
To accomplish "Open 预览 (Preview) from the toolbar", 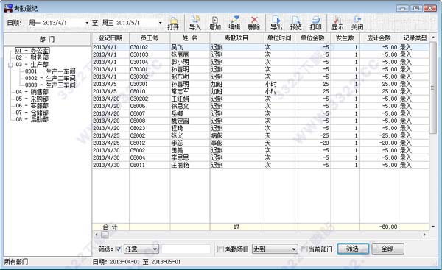I will click(x=295, y=23).
